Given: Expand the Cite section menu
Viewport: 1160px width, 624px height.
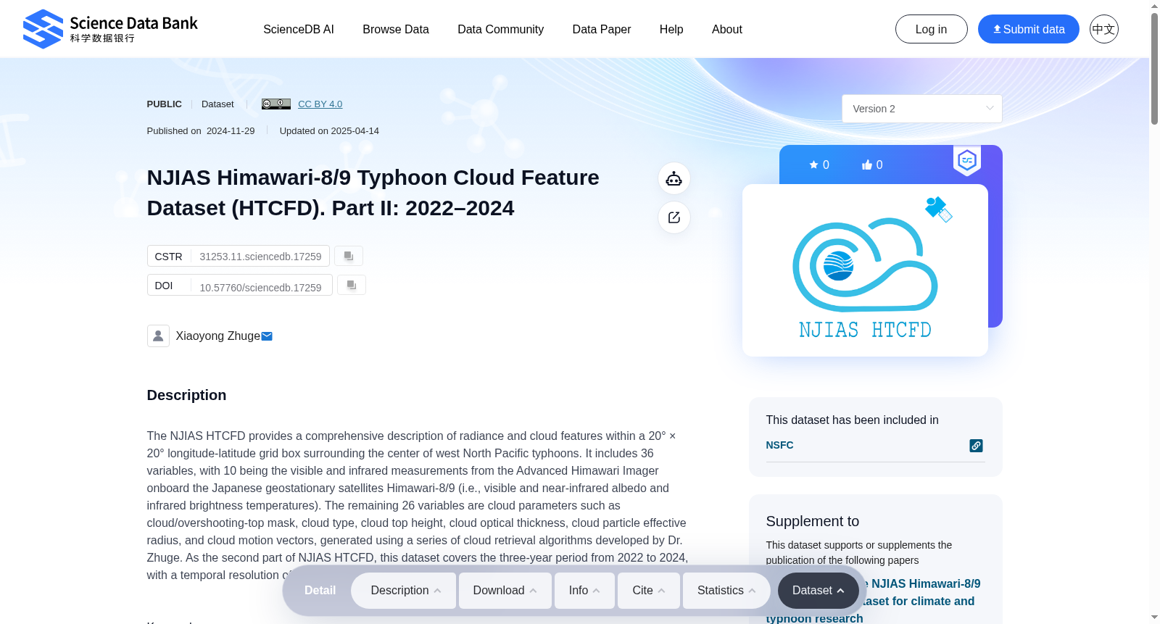Looking at the screenshot, I should (649, 591).
